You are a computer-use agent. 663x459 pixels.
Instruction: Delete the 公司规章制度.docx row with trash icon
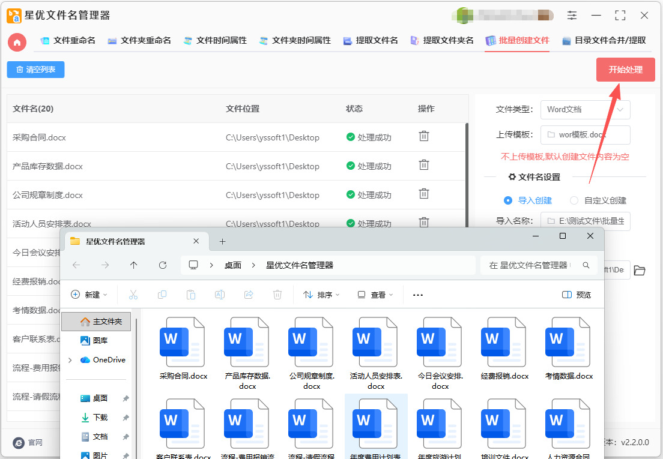(x=423, y=194)
